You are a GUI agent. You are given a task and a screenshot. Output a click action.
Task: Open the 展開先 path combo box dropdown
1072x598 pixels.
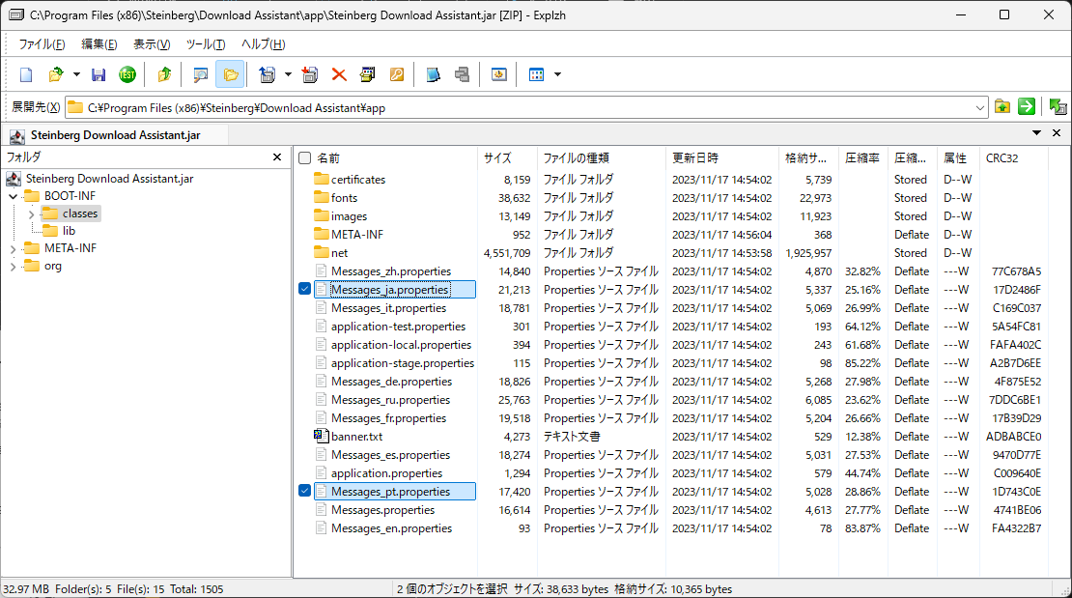click(979, 107)
